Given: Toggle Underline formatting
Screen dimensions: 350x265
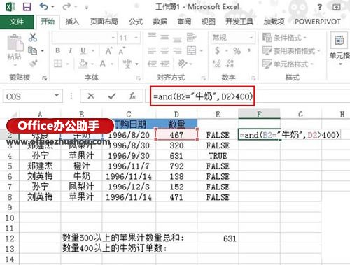Looking at the screenshot, I should 83,50.
